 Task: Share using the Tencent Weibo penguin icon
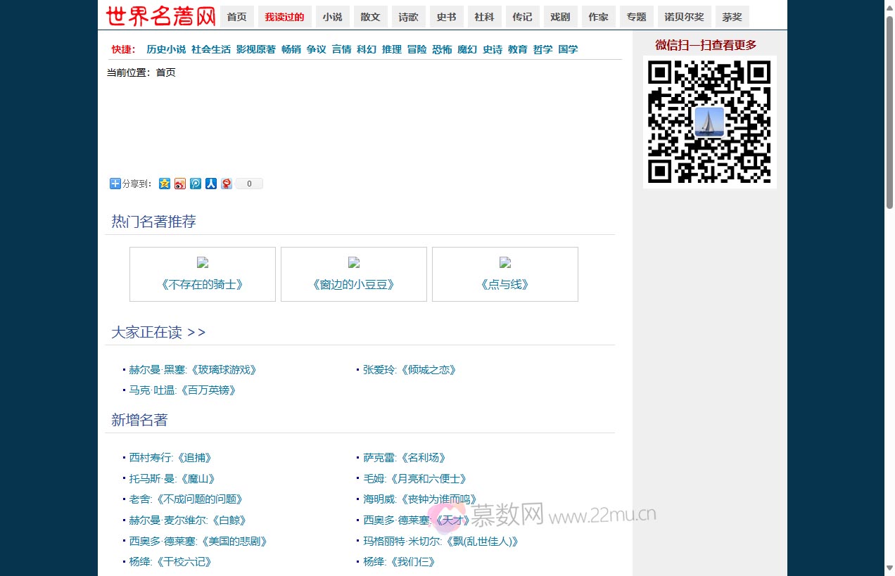point(227,184)
